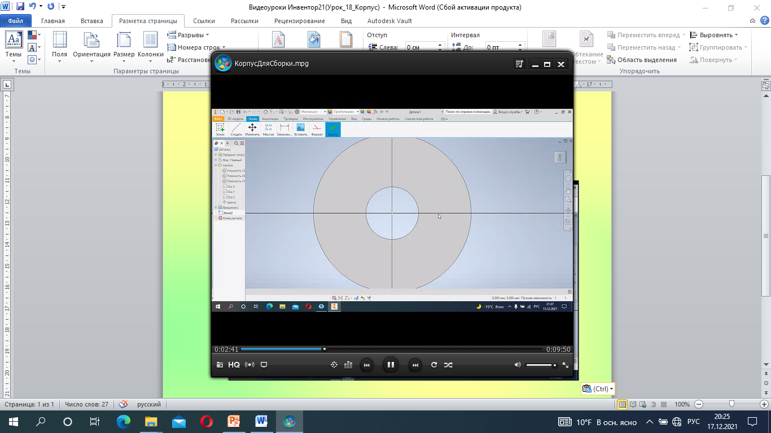The height and width of the screenshot is (433, 771).
Task: Click the watermark icon in the ribbon
Action: 279,39
